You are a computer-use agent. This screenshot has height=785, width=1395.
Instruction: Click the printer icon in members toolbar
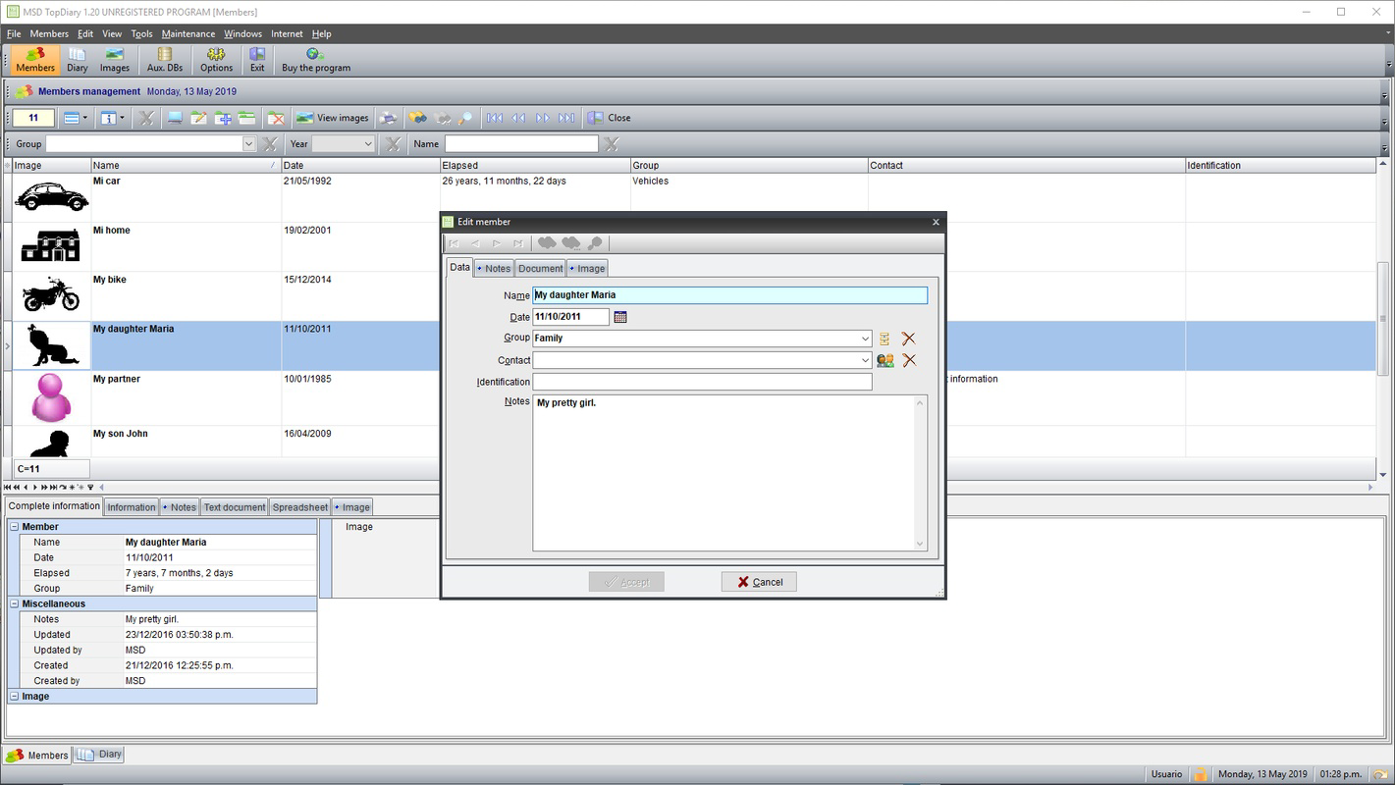click(x=389, y=118)
